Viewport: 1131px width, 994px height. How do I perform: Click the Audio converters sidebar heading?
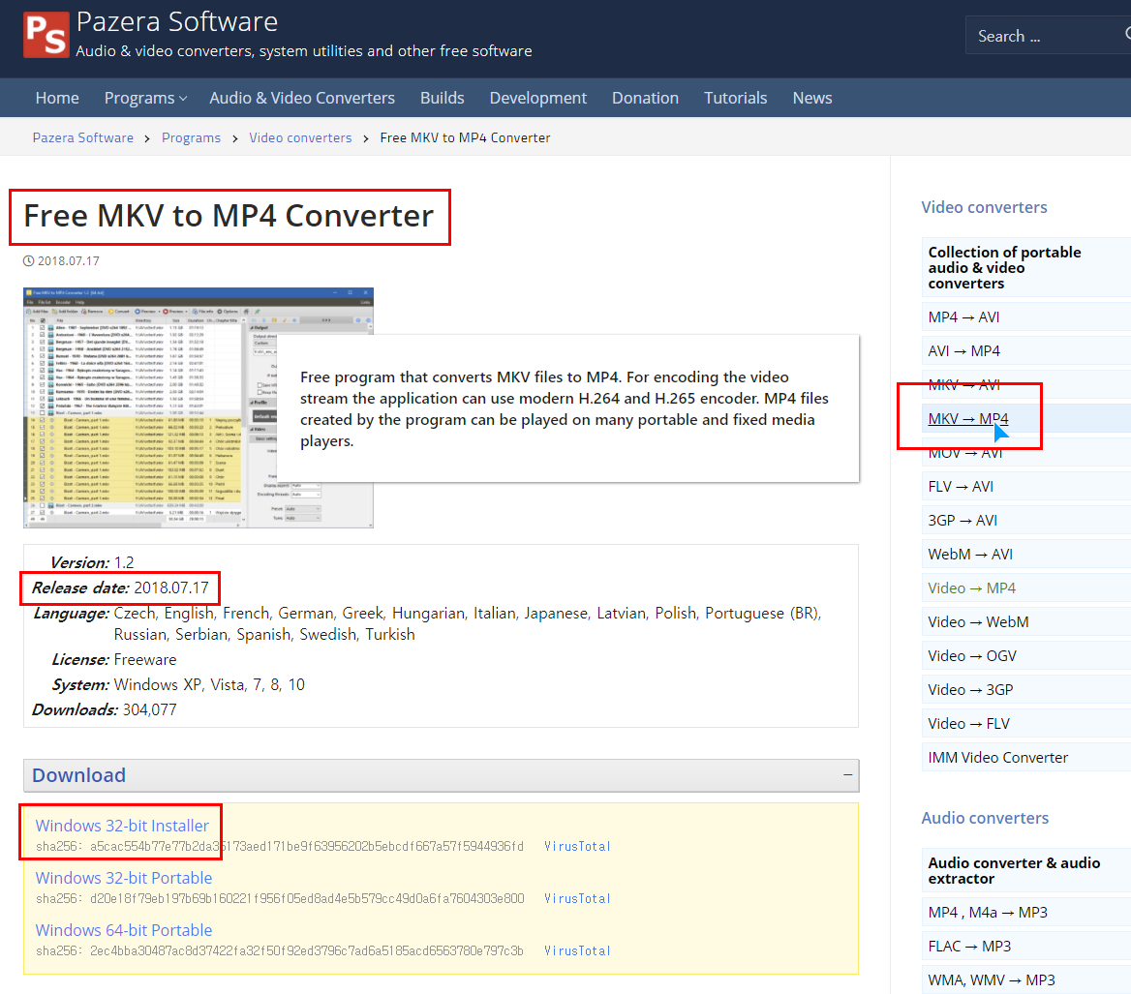point(985,818)
